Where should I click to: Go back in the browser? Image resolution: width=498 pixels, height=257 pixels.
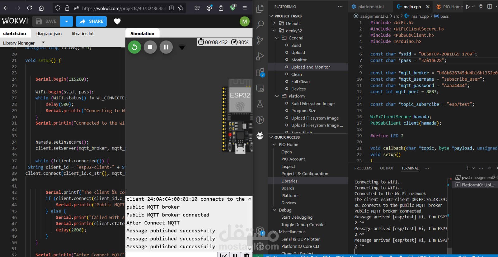6,8
